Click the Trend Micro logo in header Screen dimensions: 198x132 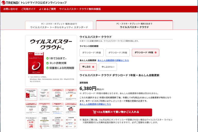[11, 3]
